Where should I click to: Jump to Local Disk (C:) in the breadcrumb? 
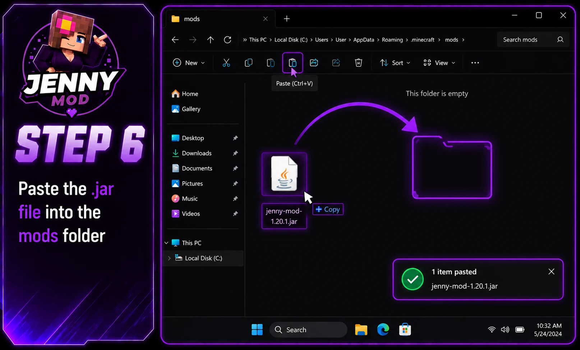291,40
